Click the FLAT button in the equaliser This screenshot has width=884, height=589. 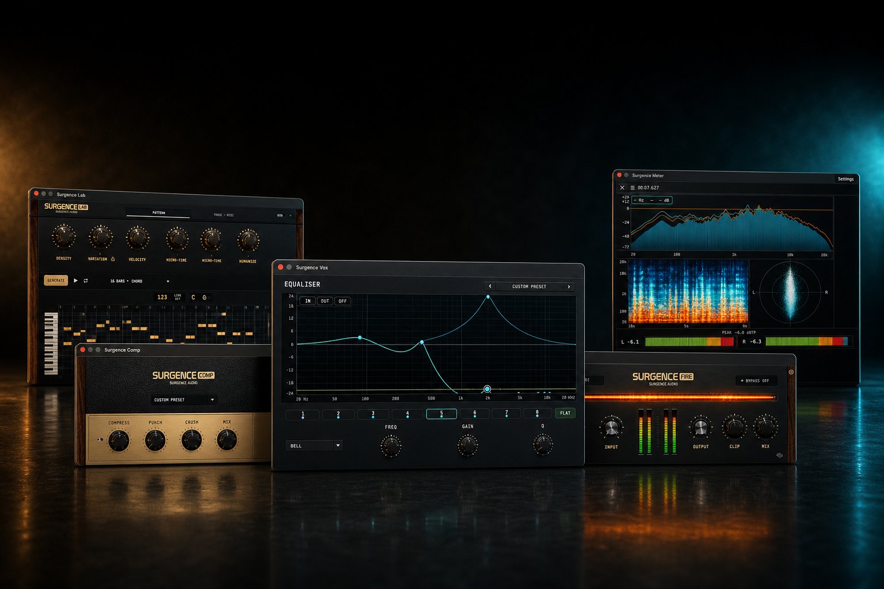pos(565,413)
